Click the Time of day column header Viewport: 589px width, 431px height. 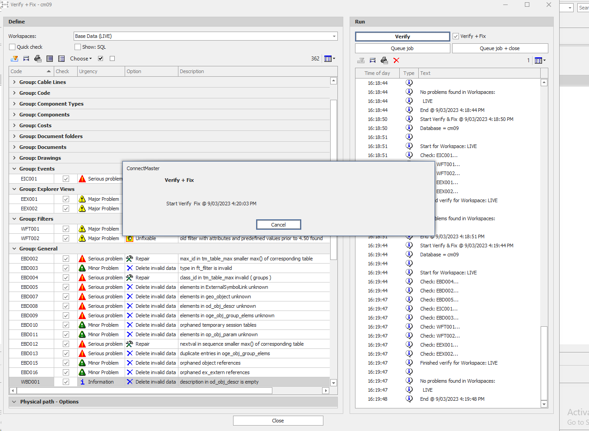[377, 73]
